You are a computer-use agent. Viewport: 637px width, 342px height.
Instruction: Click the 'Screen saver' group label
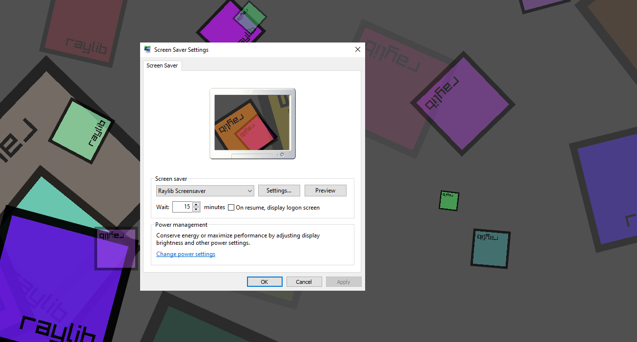coord(171,179)
